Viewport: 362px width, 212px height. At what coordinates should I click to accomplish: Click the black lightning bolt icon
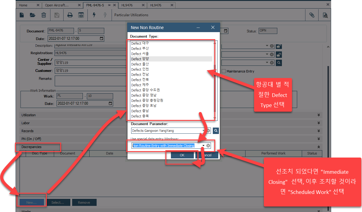tap(94, 15)
